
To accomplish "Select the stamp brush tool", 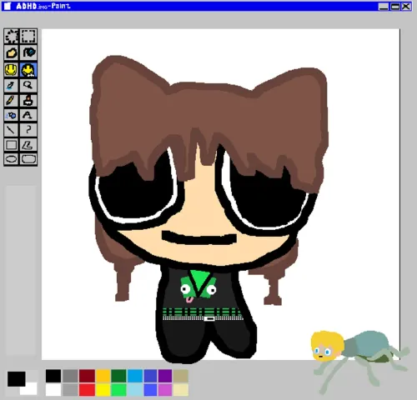I will click(28, 100).
